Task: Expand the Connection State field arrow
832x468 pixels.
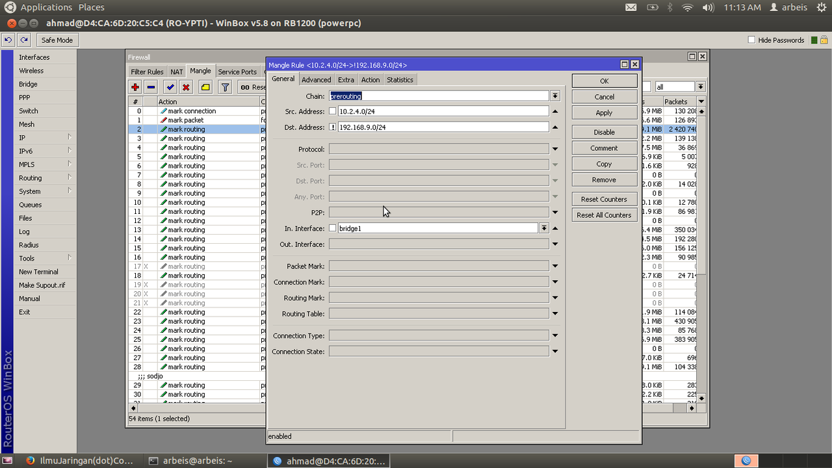Action: pyautogui.click(x=555, y=352)
